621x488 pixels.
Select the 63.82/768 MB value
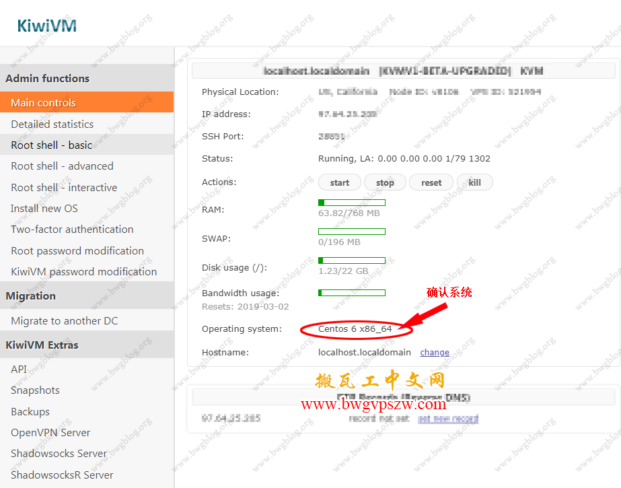point(349,213)
